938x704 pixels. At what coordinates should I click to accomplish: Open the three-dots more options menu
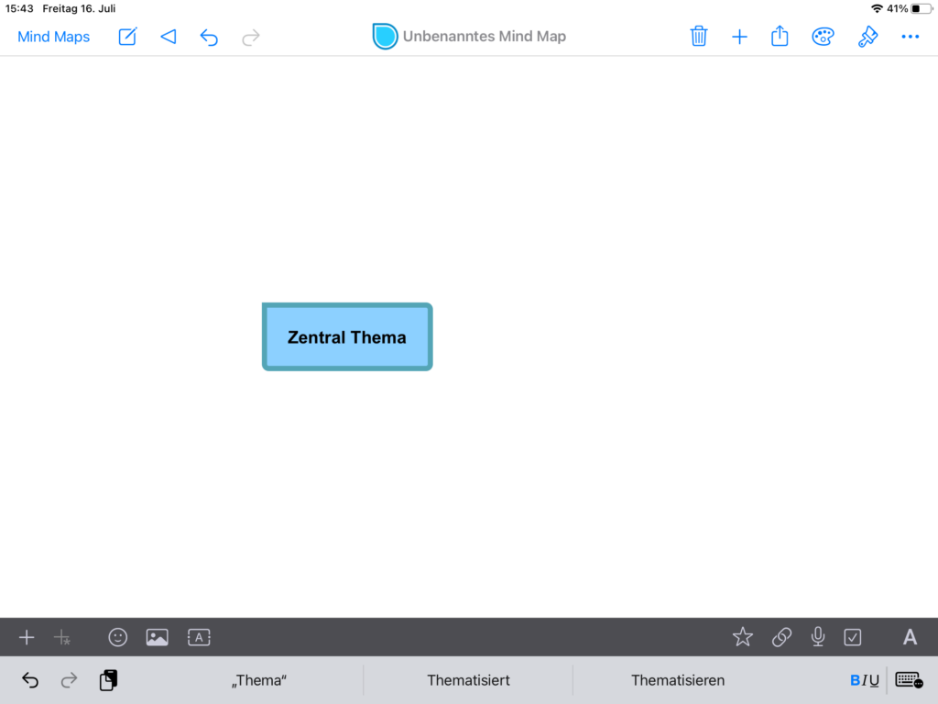pyautogui.click(x=910, y=37)
